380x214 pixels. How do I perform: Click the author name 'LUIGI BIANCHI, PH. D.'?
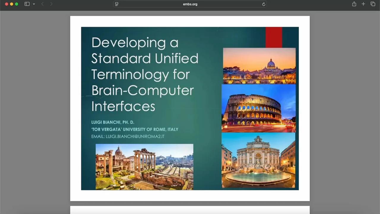point(113,122)
